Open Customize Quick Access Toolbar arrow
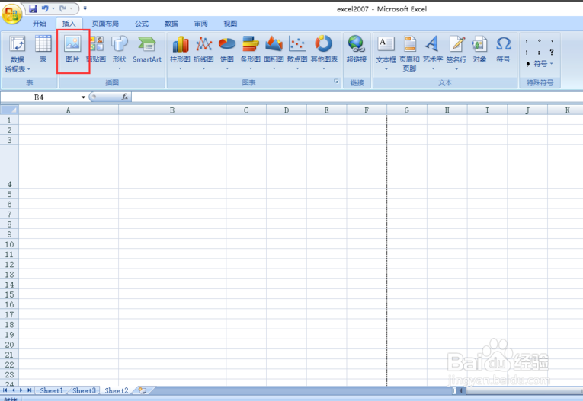 pos(85,8)
